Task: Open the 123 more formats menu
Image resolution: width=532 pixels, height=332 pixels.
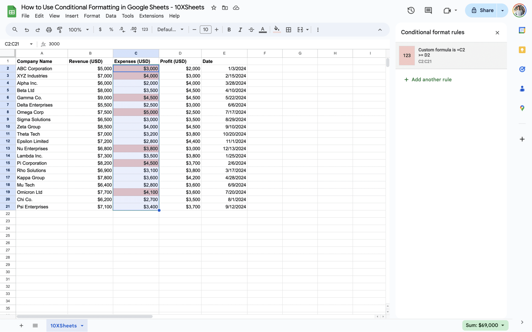Action: click(145, 30)
